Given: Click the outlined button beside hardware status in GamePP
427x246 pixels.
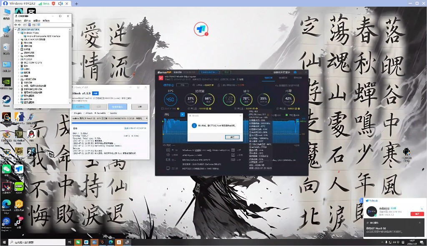Looking at the screenshot, I should pos(182,85).
